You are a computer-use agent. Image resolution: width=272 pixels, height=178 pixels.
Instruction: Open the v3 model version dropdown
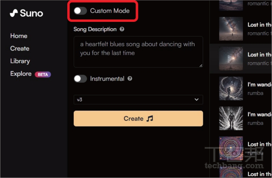(138, 100)
